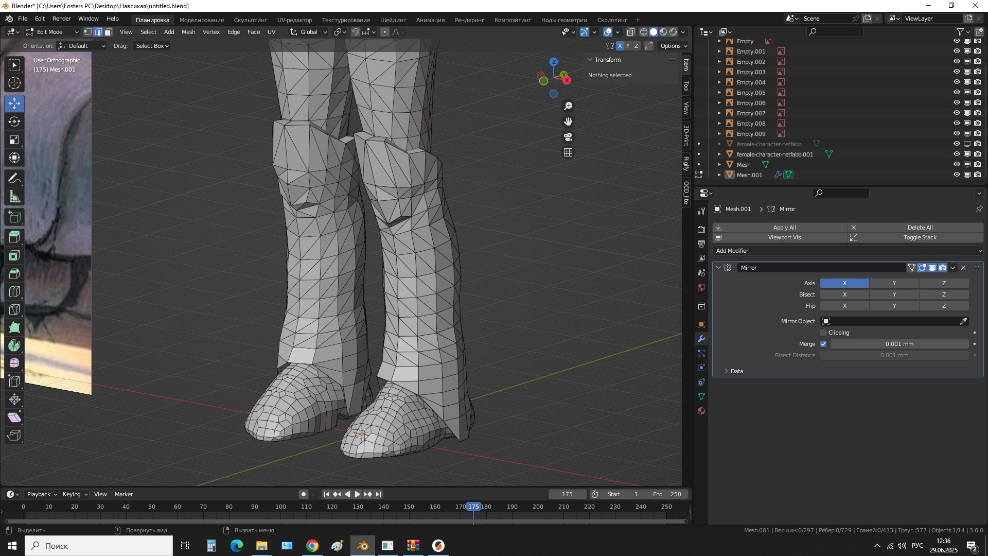Select the Scale tool
988x556 pixels.
click(14, 140)
